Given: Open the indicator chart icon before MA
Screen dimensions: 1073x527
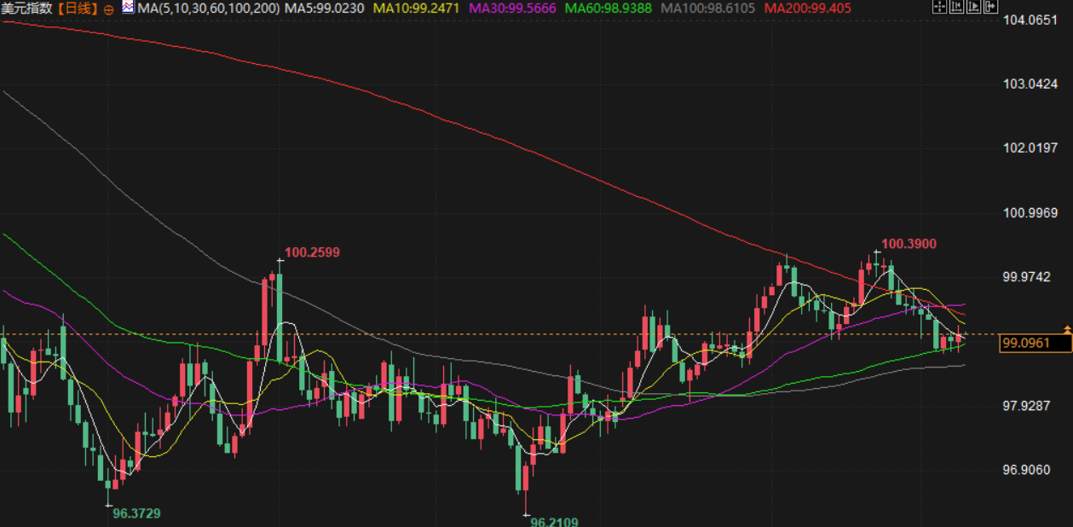Looking at the screenshot, I should pyautogui.click(x=128, y=8).
